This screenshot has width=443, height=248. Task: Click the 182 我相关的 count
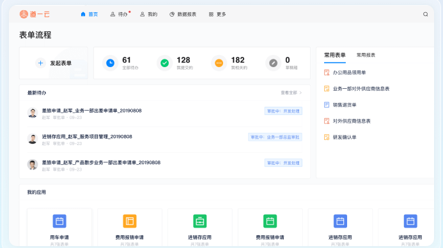click(239, 63)
